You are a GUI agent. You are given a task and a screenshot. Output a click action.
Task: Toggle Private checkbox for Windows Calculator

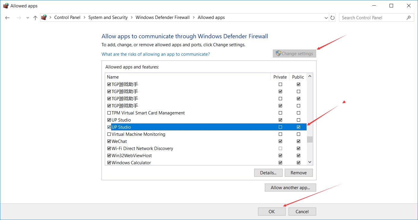coord(280,163)
